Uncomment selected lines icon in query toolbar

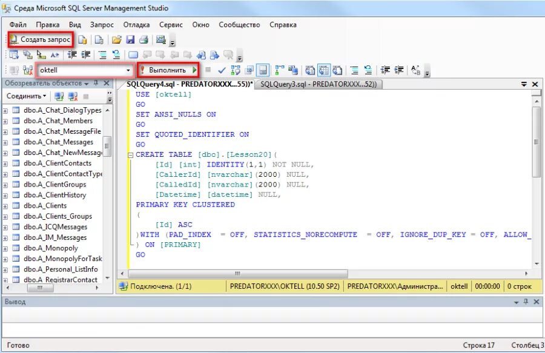[368, 70]
